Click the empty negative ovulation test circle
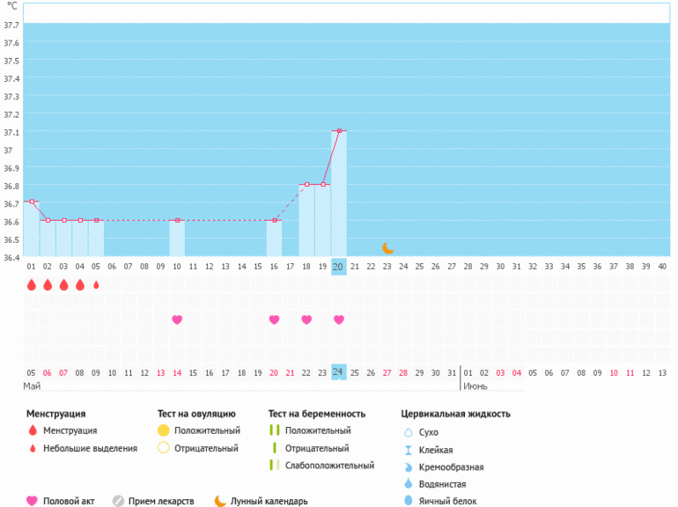Screen dimensions: 678x507 [x=163, y=448]
